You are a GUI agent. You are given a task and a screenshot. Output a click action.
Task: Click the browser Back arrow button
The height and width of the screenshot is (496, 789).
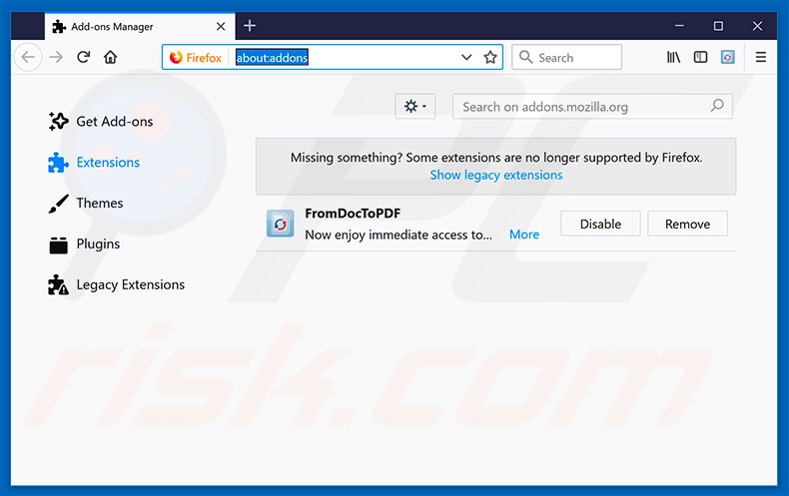28,57
